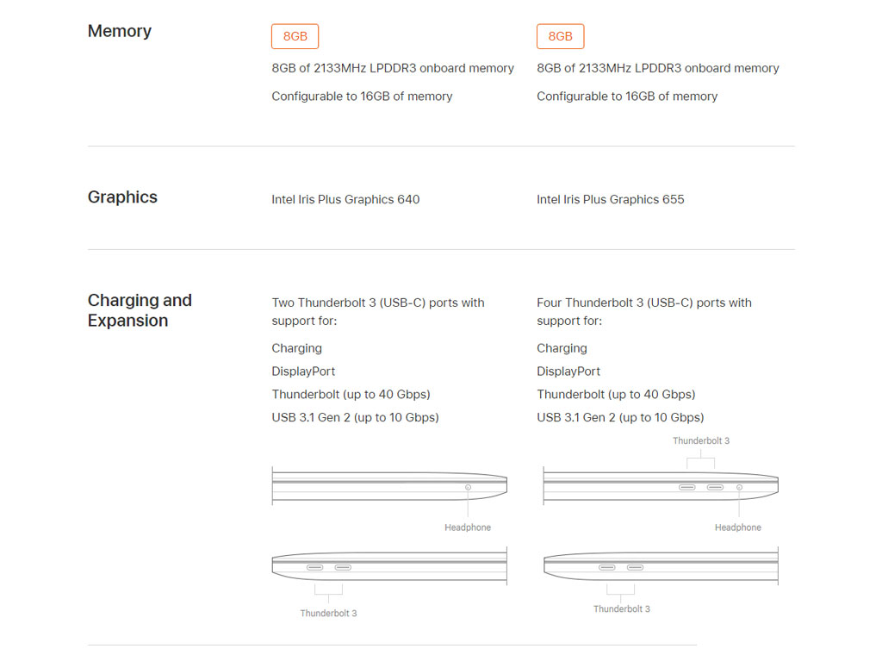Click the left laptop's bottom Thunderbolt 3 label

pyautogui.click(x=328, y=614)
